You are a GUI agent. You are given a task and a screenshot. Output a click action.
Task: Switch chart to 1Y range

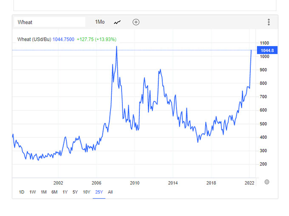pos(65,192)
